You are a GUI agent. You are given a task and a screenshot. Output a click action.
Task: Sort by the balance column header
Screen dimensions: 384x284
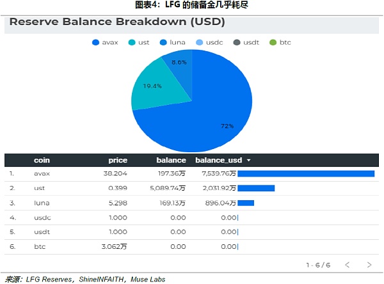[171, 160]
